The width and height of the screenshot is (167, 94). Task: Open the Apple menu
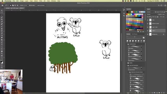2,1
